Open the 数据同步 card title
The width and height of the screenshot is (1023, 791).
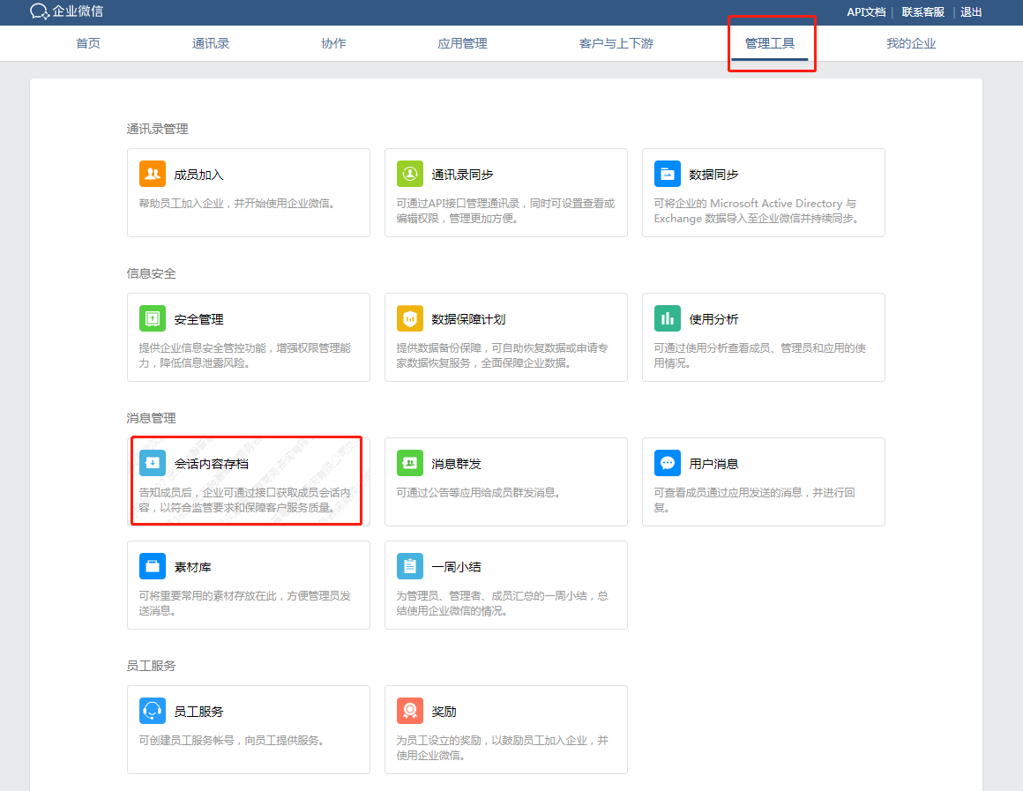click(x=713, y=175)
